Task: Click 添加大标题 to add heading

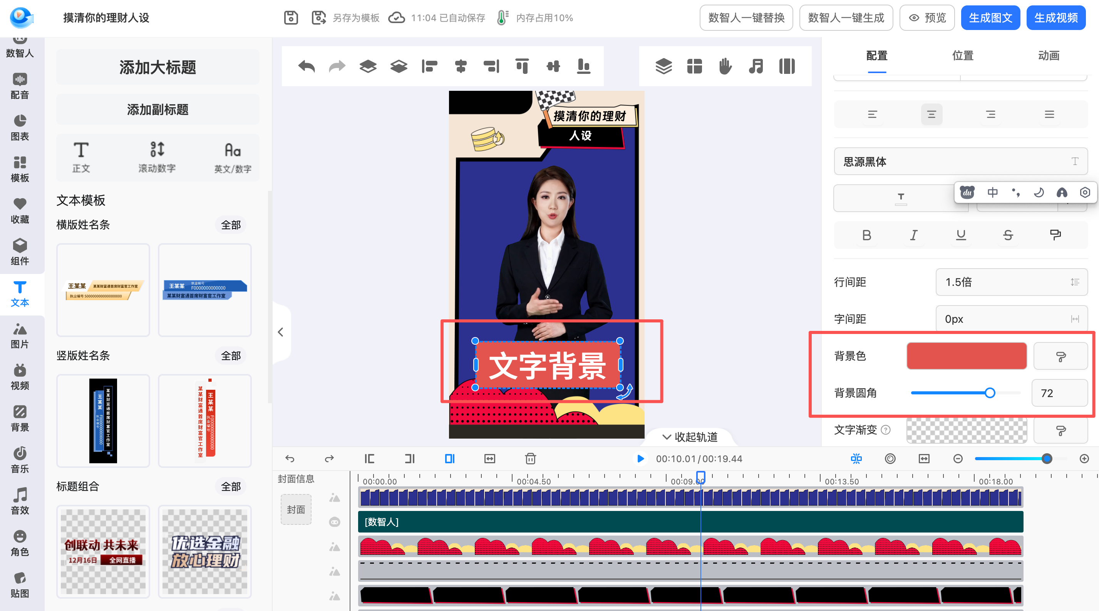Action: (x=157, y=67)
